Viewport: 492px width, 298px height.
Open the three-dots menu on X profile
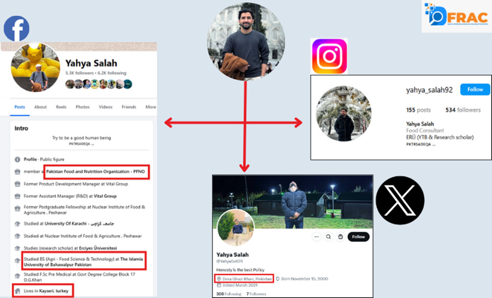[316, 237]
